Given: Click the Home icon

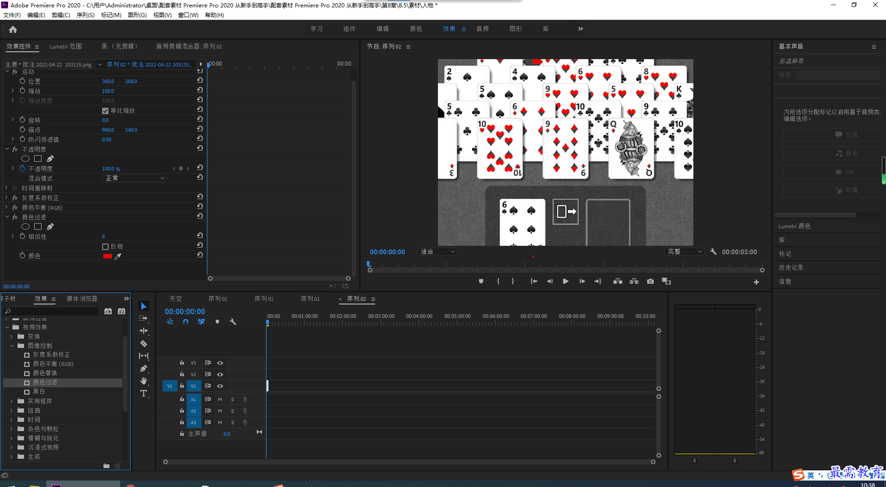Looking at the screenshot, I should coord(13,29).
